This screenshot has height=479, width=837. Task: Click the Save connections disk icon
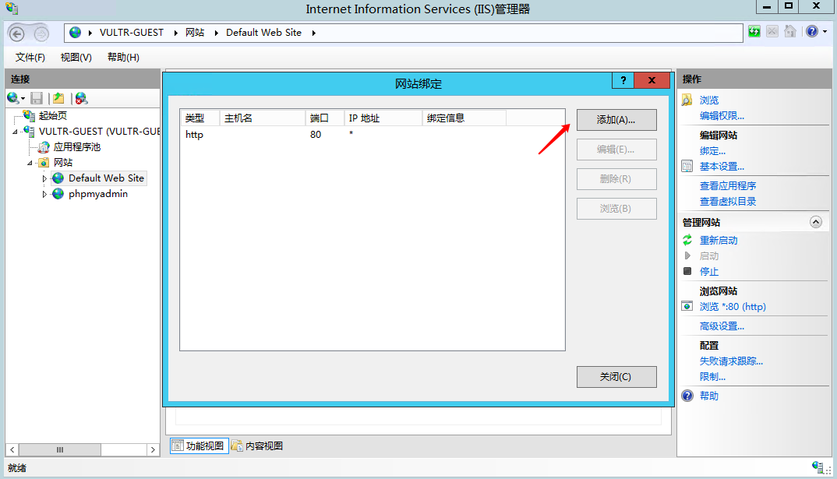(37, 98)
